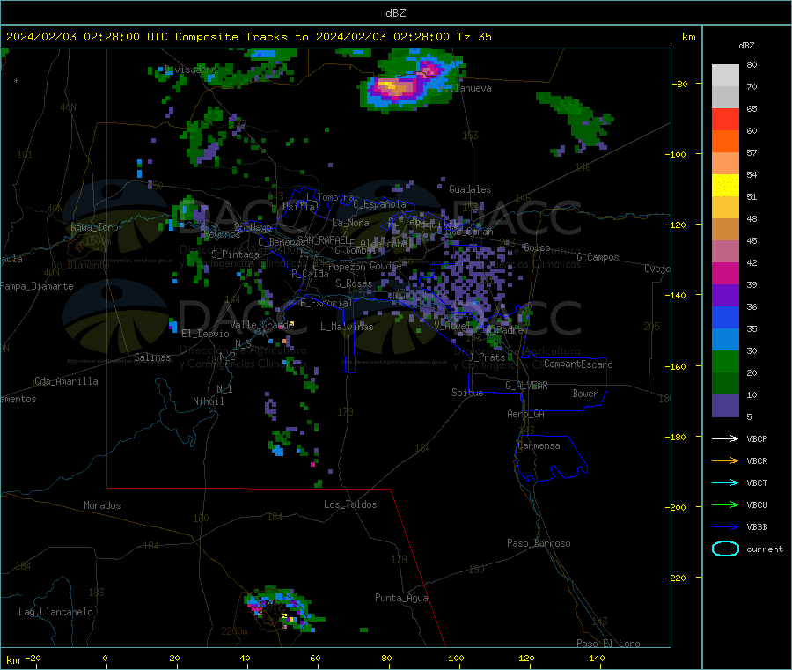Click the G_ALVEAR location label

(x=526, y=386)
